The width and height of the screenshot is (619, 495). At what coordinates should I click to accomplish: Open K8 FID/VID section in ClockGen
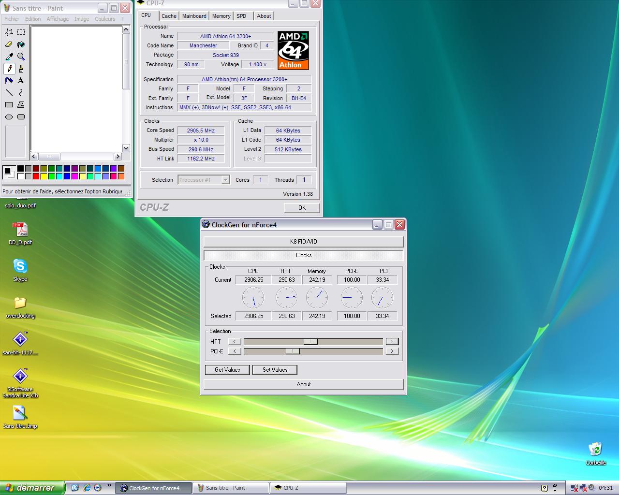tap(304, 242)
